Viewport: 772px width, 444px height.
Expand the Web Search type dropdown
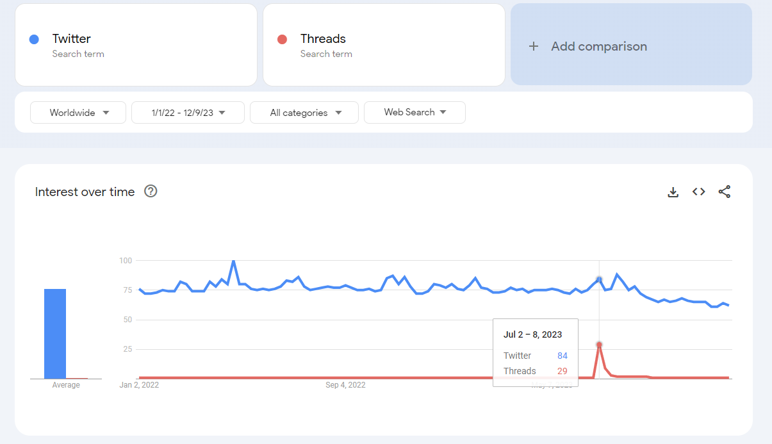pyautogui.click(x=415, y=112)
